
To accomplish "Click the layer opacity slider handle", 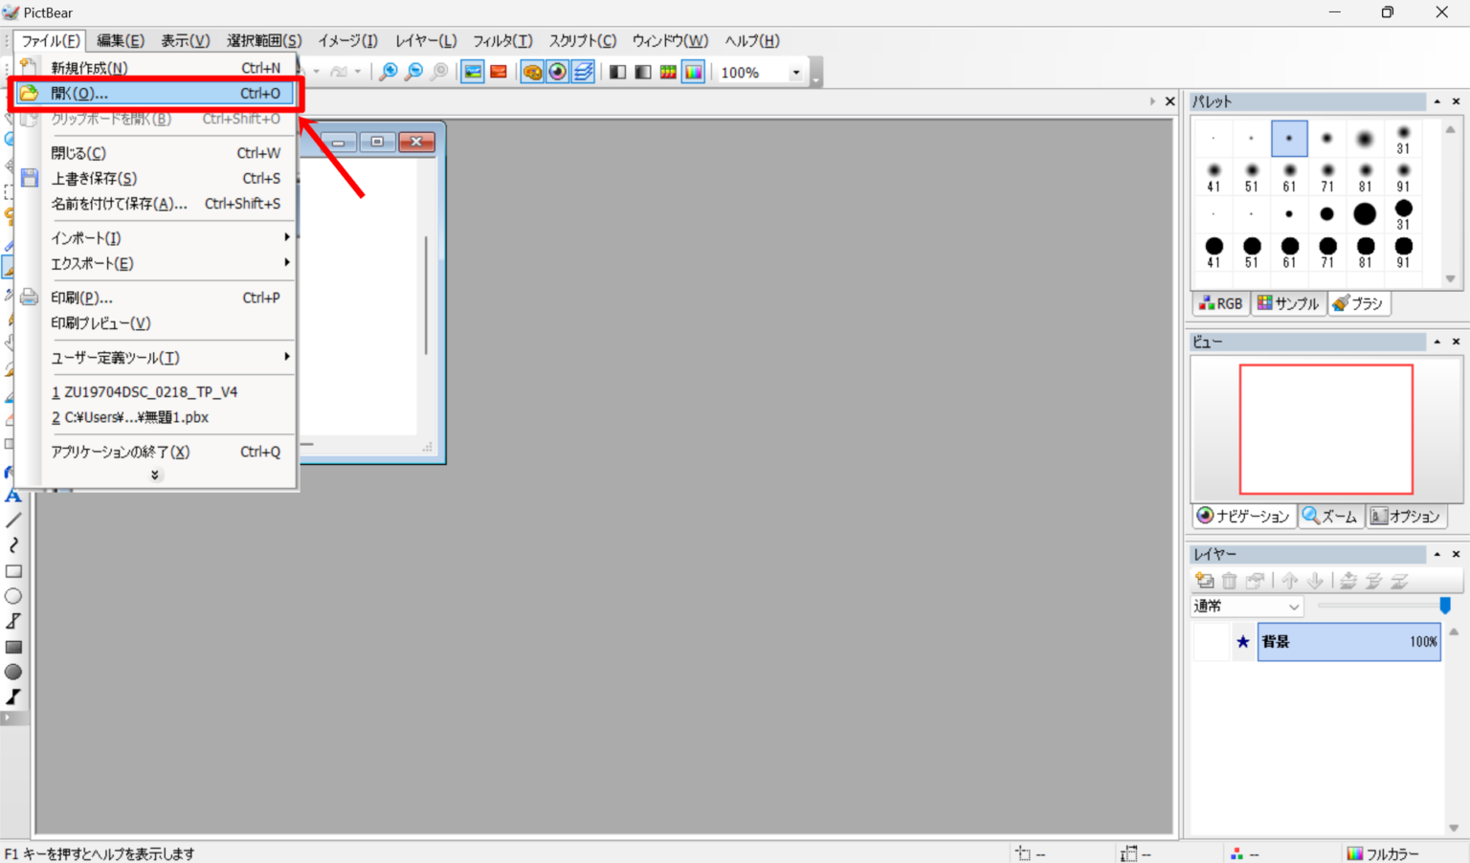I will [x=1445, y=605].
